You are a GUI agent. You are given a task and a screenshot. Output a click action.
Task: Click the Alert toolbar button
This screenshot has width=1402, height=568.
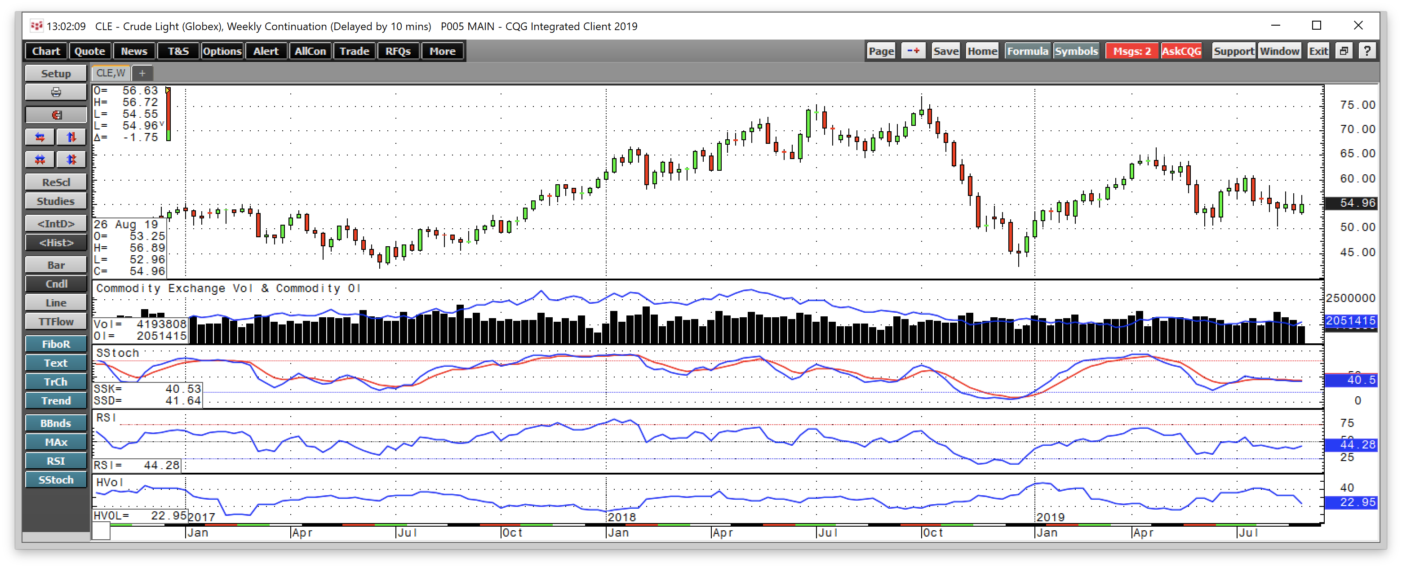266,51
